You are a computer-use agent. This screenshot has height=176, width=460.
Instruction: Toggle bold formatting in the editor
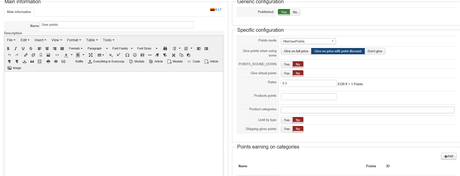click(8, 48)
